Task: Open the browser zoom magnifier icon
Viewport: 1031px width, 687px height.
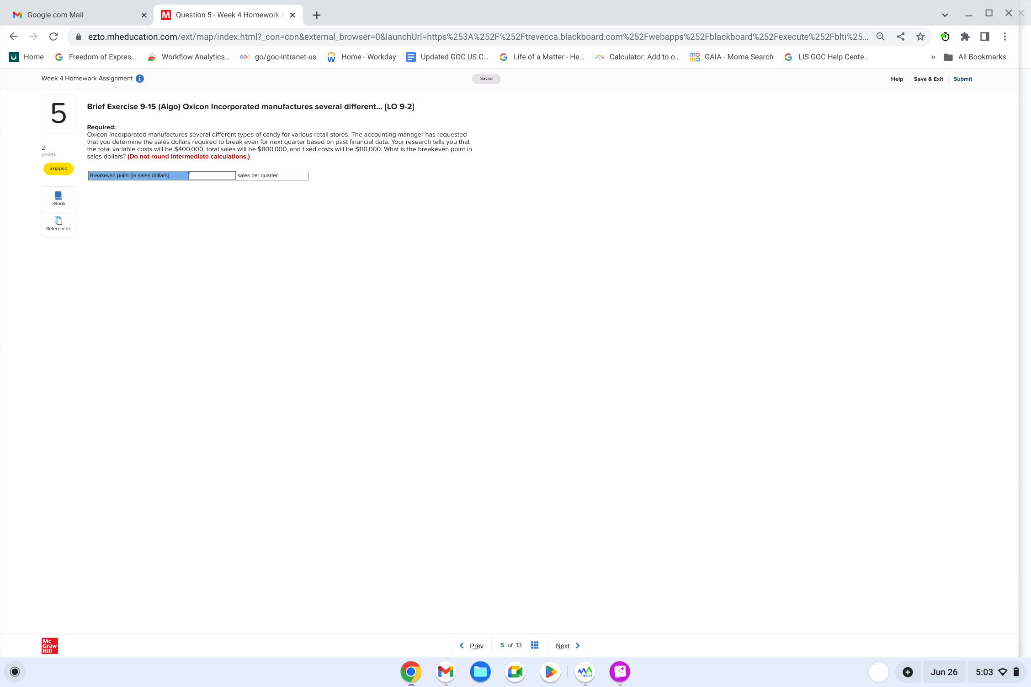Action: pyautogui.click(x=880, y=37)
